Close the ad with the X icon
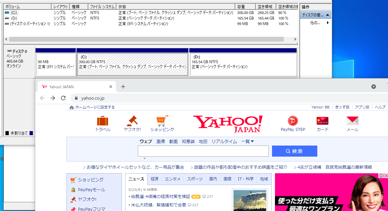This screenshot has height=211, width=388. point(386,176)
